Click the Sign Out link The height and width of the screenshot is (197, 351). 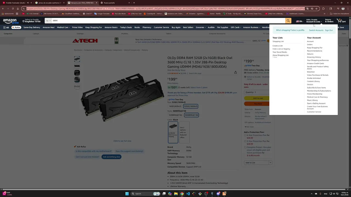329,30
